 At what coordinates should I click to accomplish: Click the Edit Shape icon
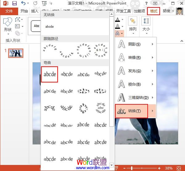18,19
